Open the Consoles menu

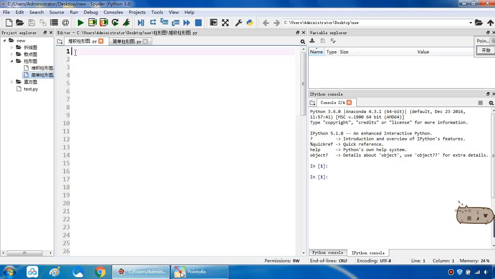(113, 12)
